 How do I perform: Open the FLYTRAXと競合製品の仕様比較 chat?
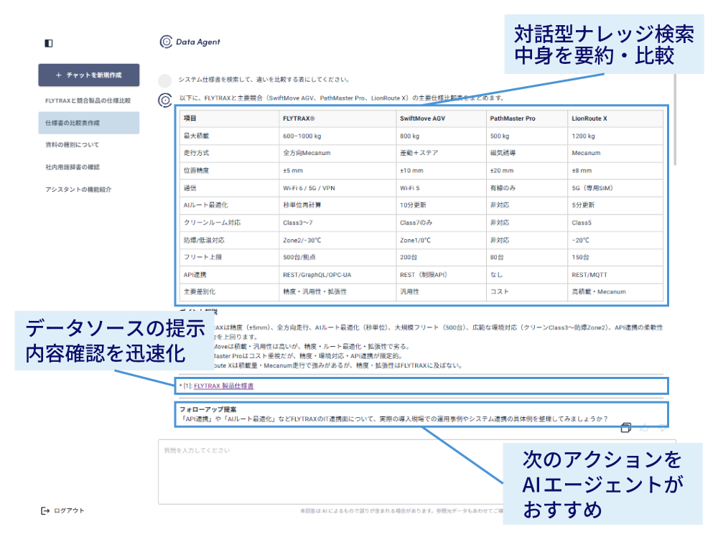click(x=88, y=101)
